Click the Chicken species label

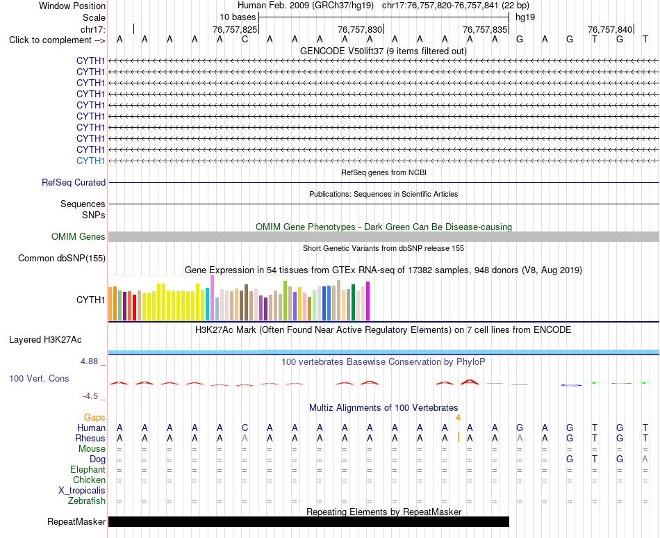tap(89, 480)
